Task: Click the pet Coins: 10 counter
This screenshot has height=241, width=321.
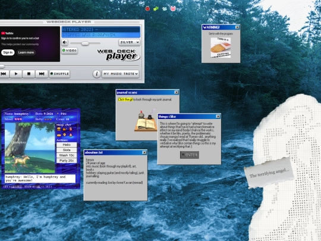Action: pyautogui.click(x=62, y=119)
